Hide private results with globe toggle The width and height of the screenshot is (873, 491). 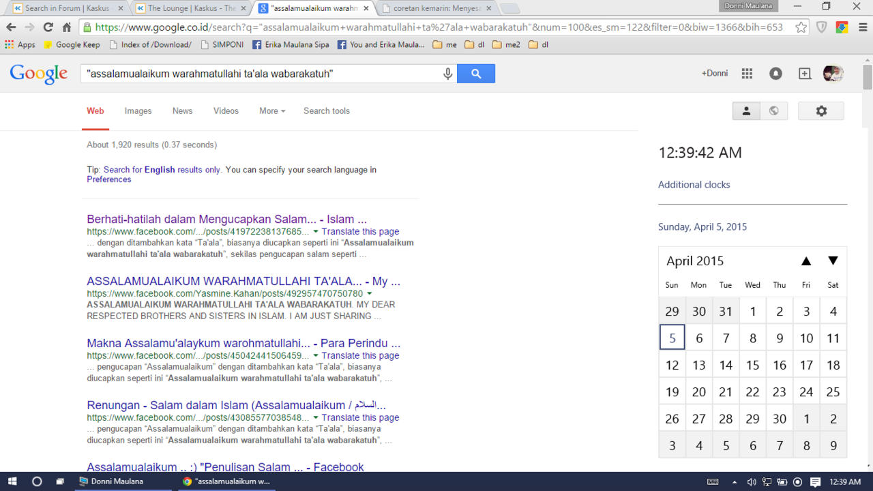pos(773,111)
